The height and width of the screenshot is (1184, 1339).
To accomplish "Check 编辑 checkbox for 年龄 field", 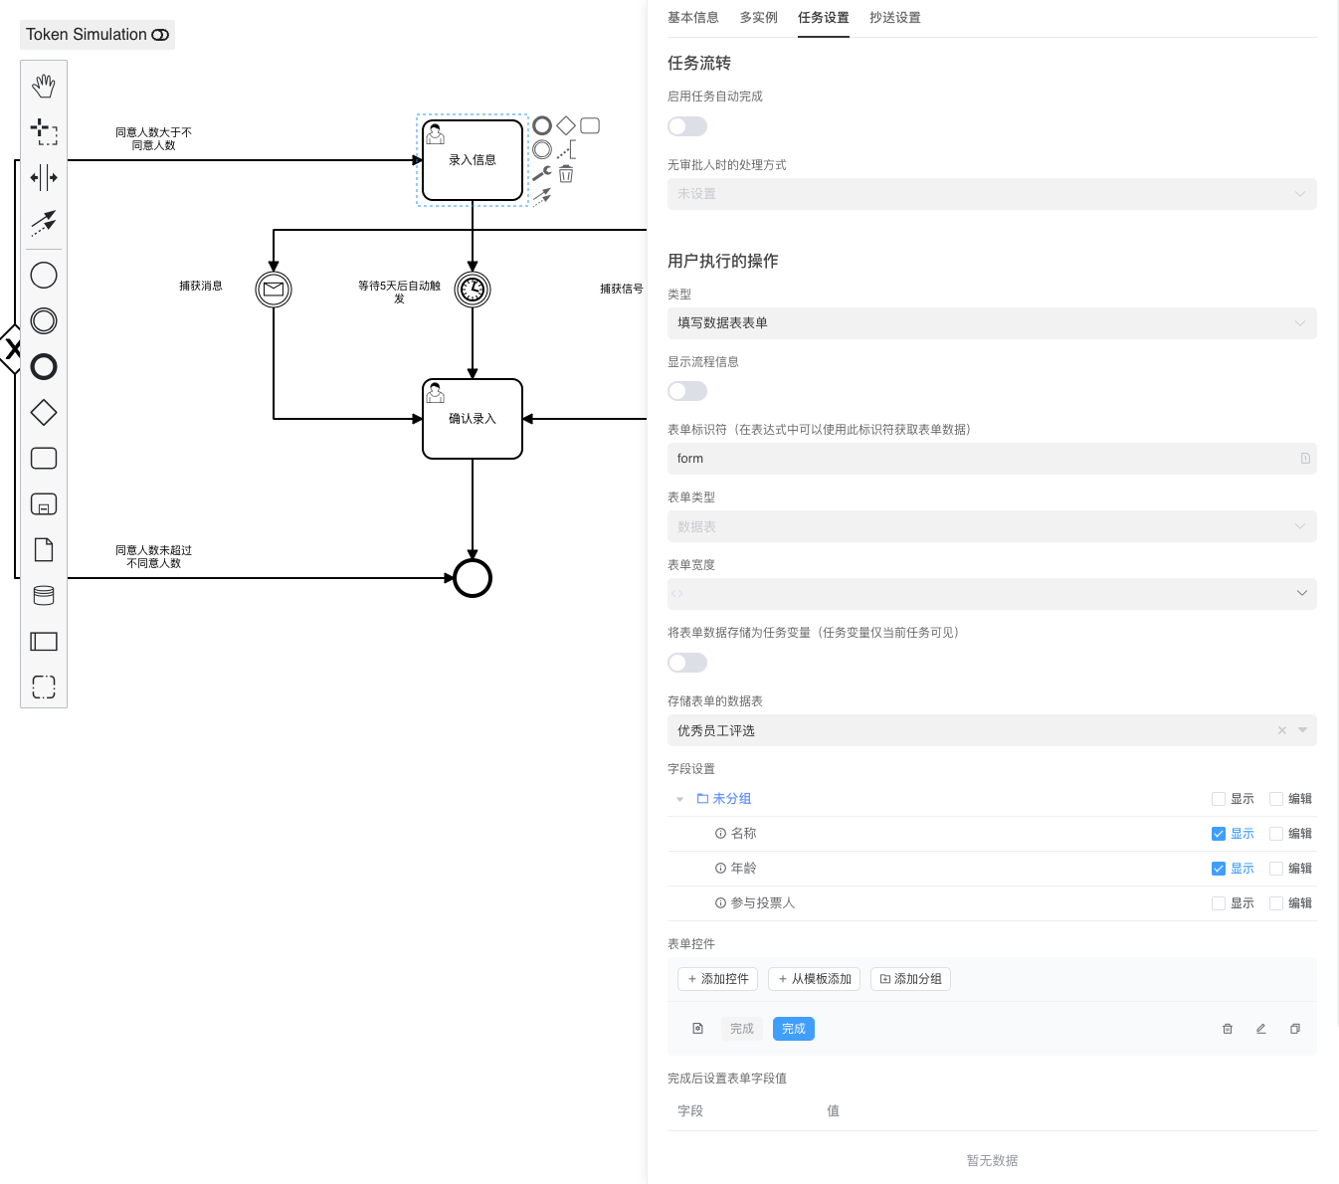I will [x=1276, y=869].
